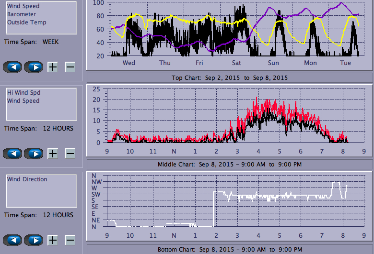Step the Wind Direction chart backward
This screenshot has width=374, height=254.
[x=15, y=240]
